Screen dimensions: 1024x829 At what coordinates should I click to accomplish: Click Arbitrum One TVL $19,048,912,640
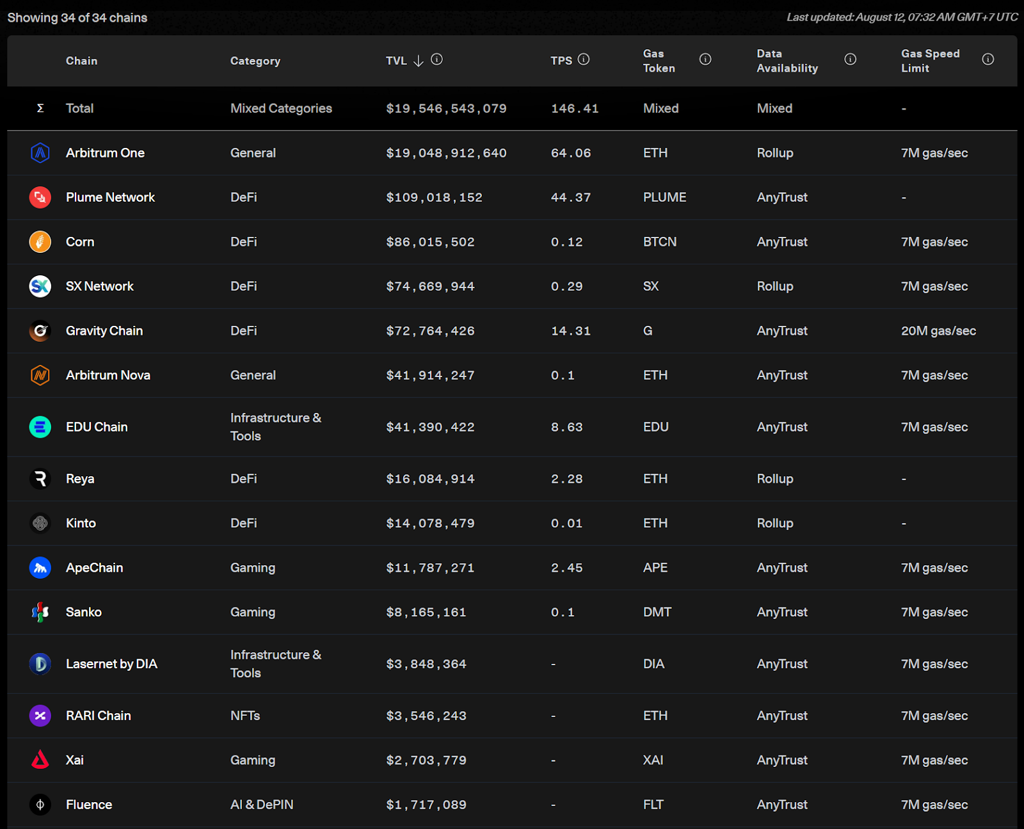446,153
